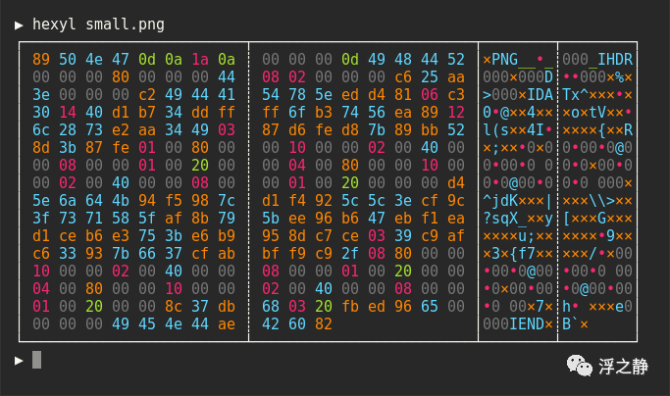Click the magenta hex byte "1a"

pos(200,60)
